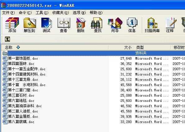Click the Word icon of 第八篇玻璃.doc
Image resolution: width=185 pixels, height=132 pixels.
click(x=5, y=122)
